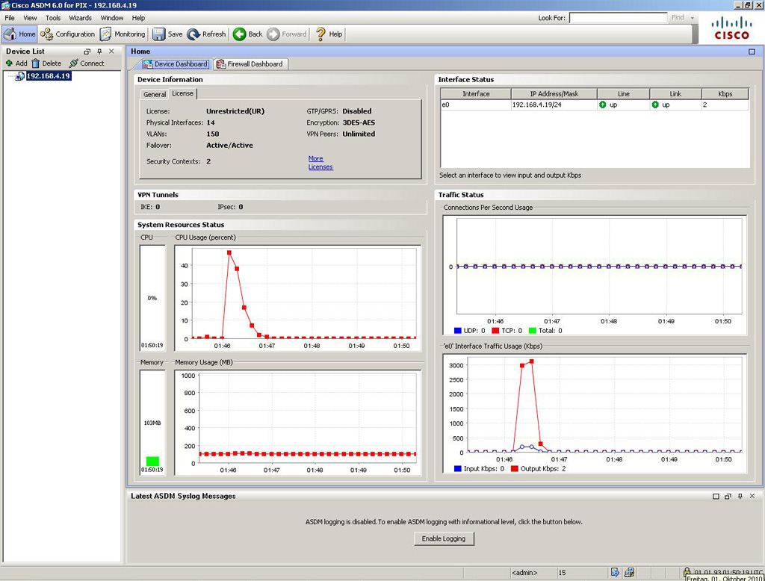
Task: Pin the Device List panel
Action: tap(99, 52)
